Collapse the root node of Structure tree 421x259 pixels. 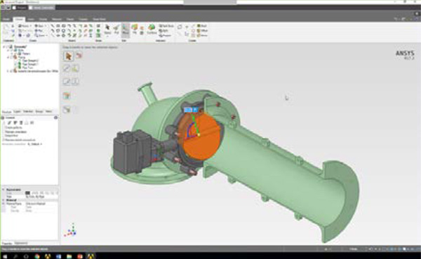coord(4,47)
